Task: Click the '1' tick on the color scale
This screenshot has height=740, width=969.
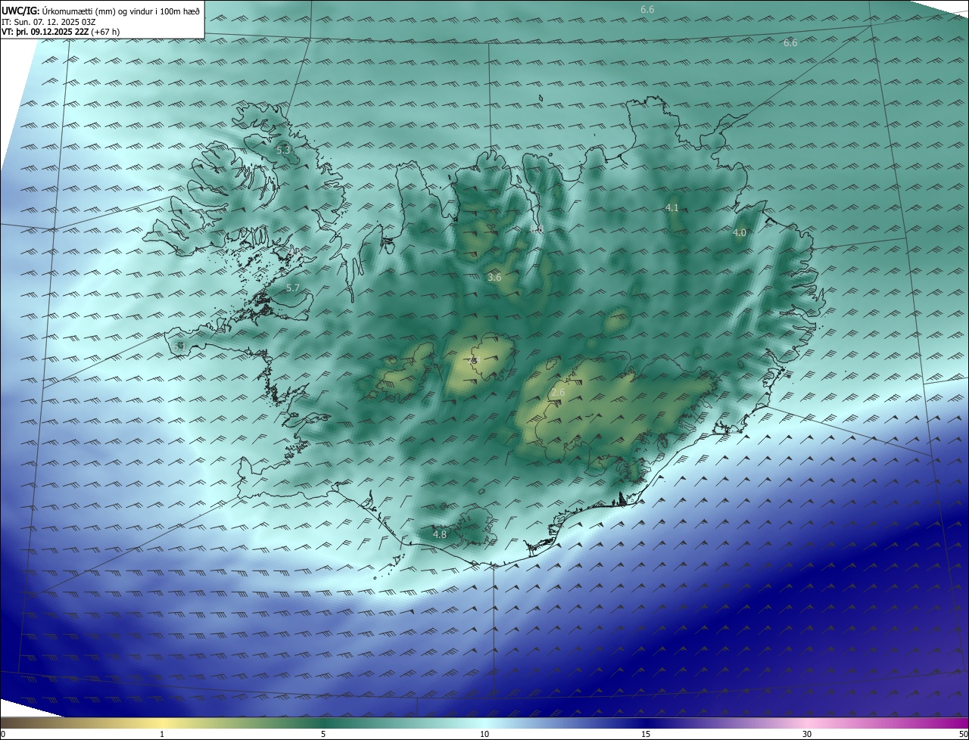Action: pyautogui.click(x=162, y=735)
